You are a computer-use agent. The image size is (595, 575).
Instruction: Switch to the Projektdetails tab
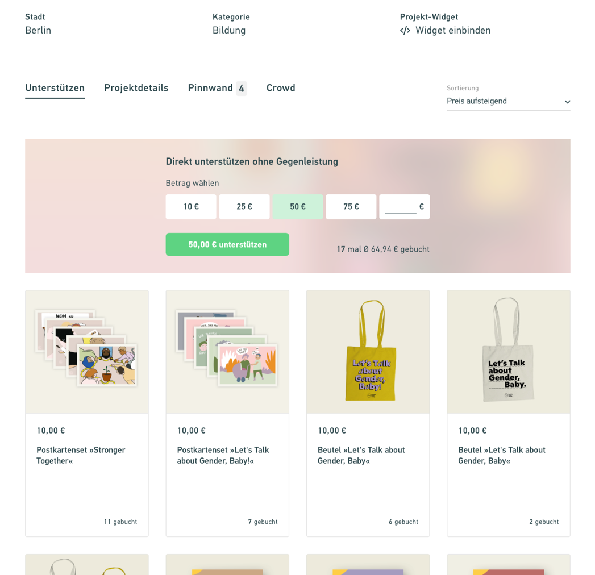pyautogui.click(x=136, y=88)
